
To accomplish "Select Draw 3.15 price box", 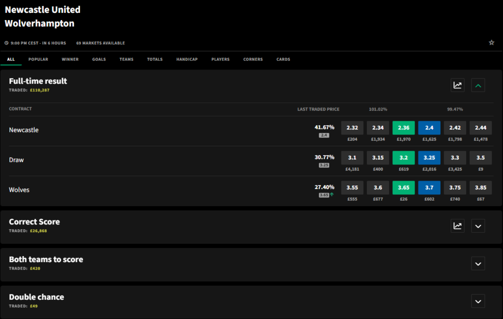I will [378, 158].
